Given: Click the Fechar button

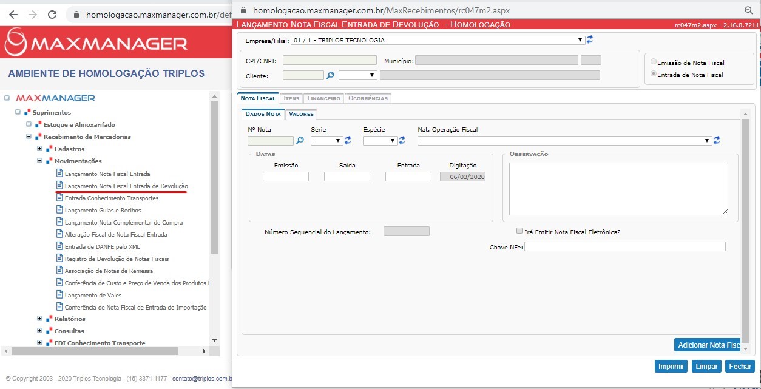Looking at the screenshot, I should (740, 367).
